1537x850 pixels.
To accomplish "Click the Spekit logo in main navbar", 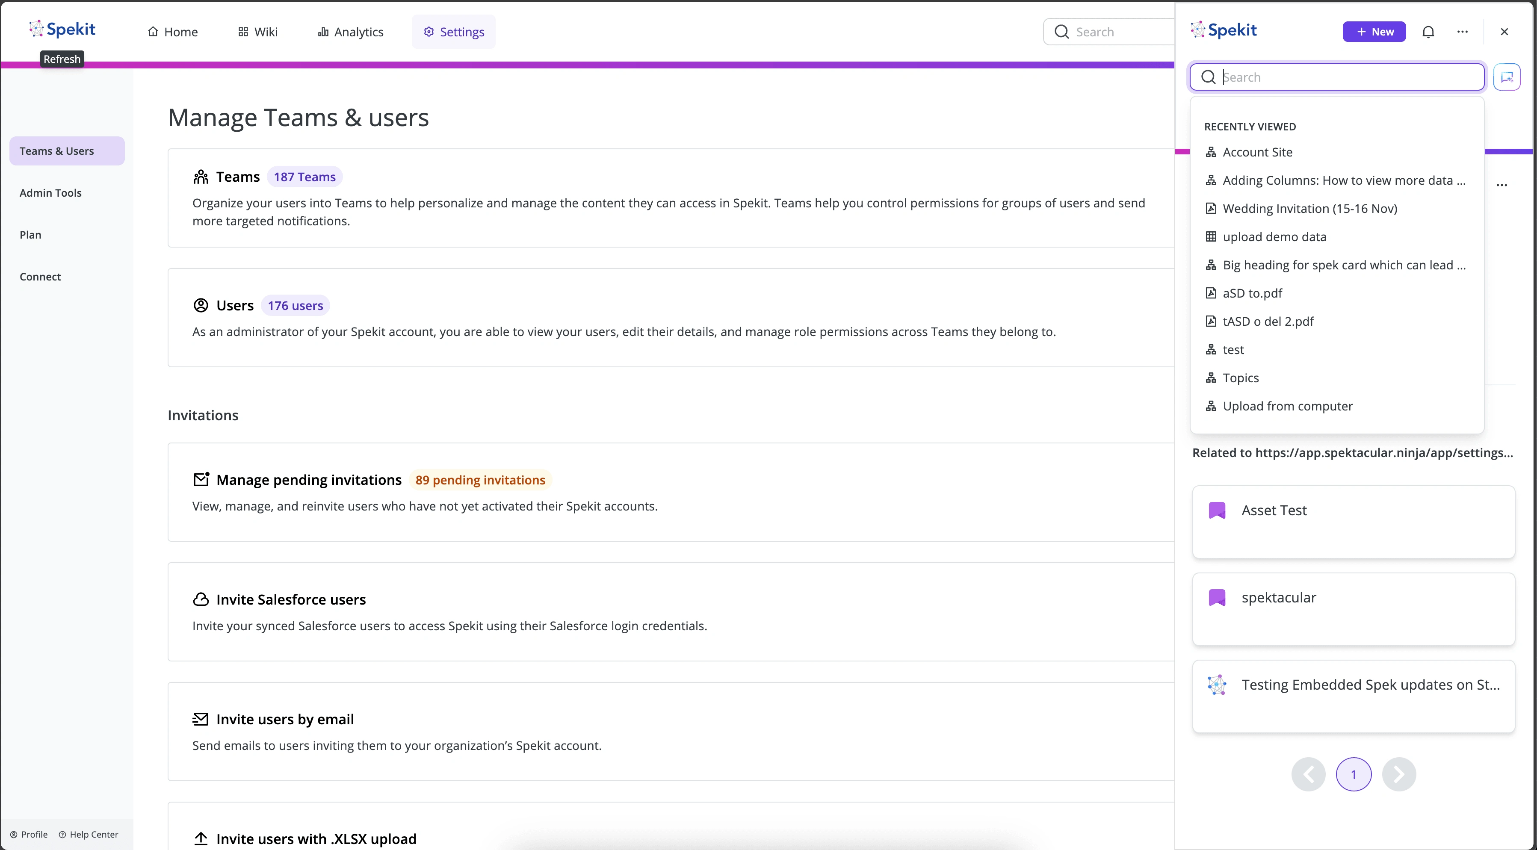I will pyautogui.click(x=62, y=29).
